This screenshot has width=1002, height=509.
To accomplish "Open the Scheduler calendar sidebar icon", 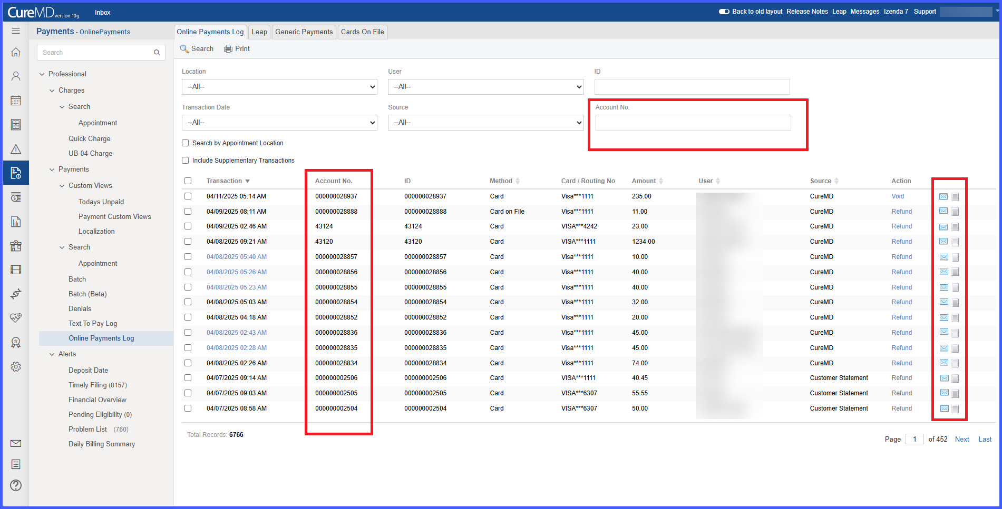I will (16, 101).
